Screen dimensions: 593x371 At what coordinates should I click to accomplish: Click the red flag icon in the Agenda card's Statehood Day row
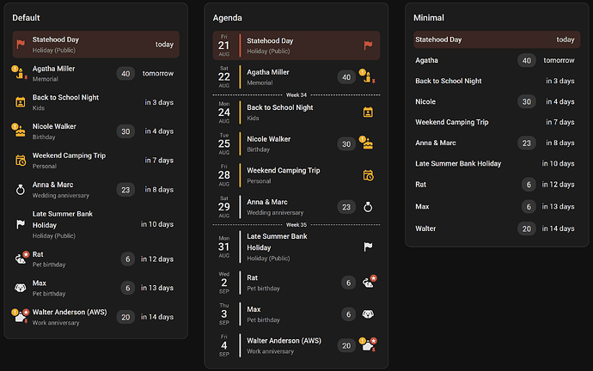[368, 46]
